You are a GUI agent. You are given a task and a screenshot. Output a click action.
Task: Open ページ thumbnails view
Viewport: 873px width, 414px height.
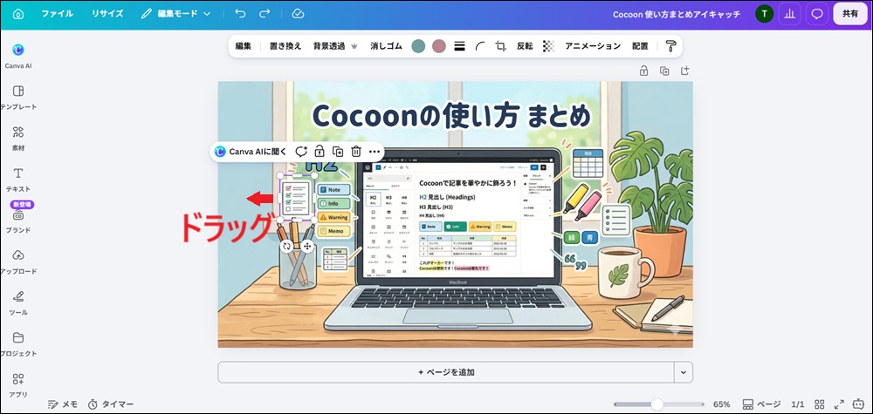click(761, 404)
